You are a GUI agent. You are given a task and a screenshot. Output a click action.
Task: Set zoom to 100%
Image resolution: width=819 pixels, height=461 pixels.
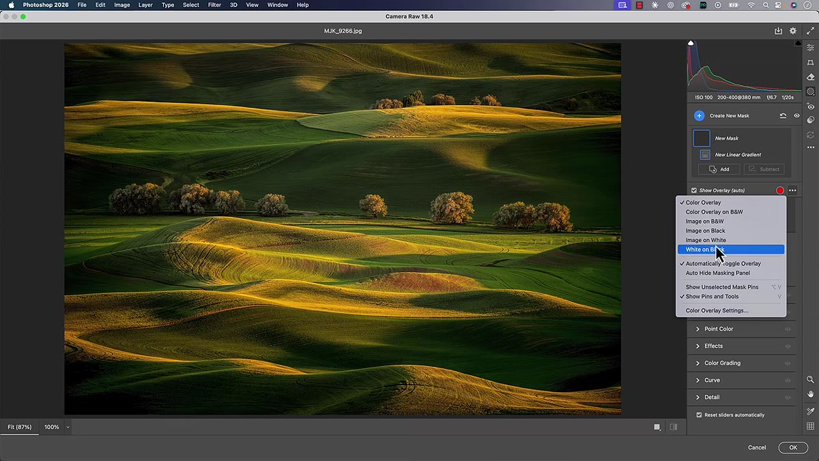(52, 427)
